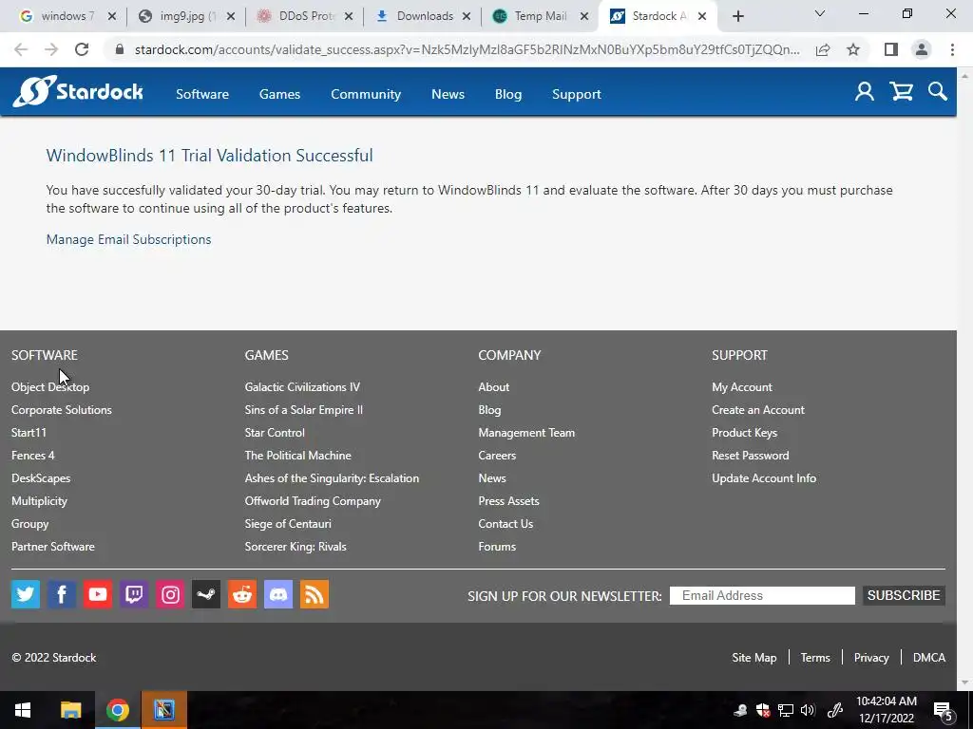Switch to the DDoS Protection tab
Screen dimensions: 973x729
click(305, 16)
